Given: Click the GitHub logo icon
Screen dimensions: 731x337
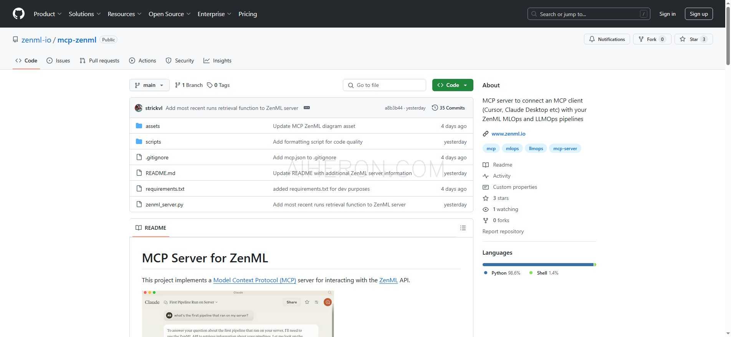Looking at the screenshot, I should click(x=18, y=14).
